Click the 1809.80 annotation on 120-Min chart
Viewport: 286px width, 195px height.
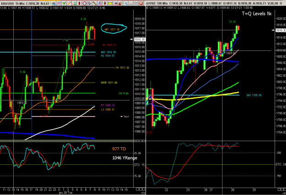(231, 53)
